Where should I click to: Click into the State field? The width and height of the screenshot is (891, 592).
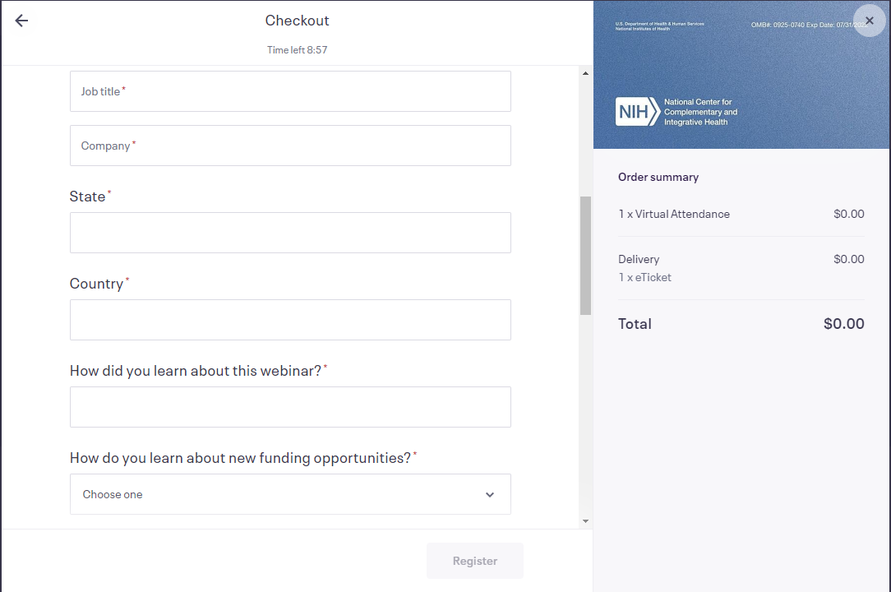[290, 233]
